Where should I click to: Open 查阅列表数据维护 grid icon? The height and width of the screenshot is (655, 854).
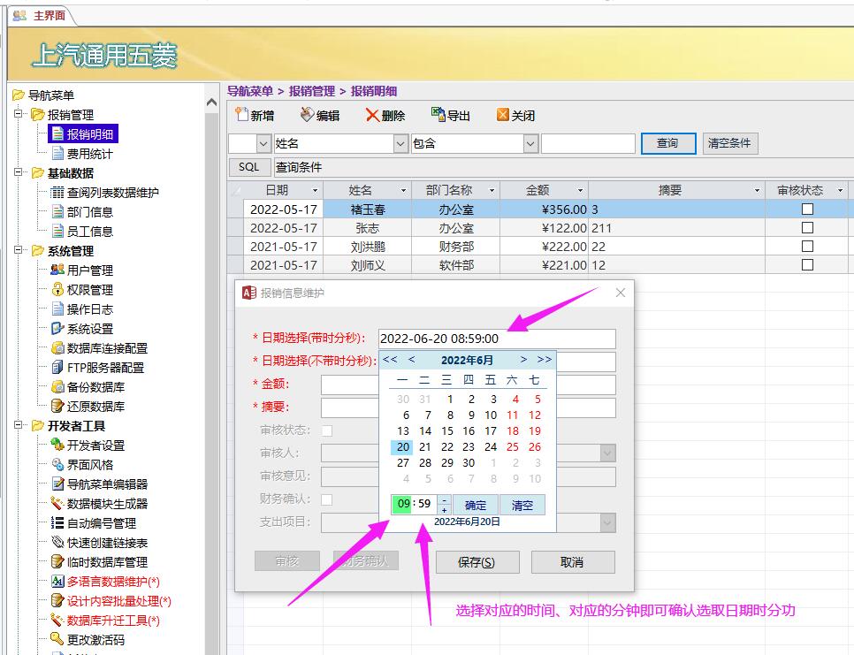57,192
